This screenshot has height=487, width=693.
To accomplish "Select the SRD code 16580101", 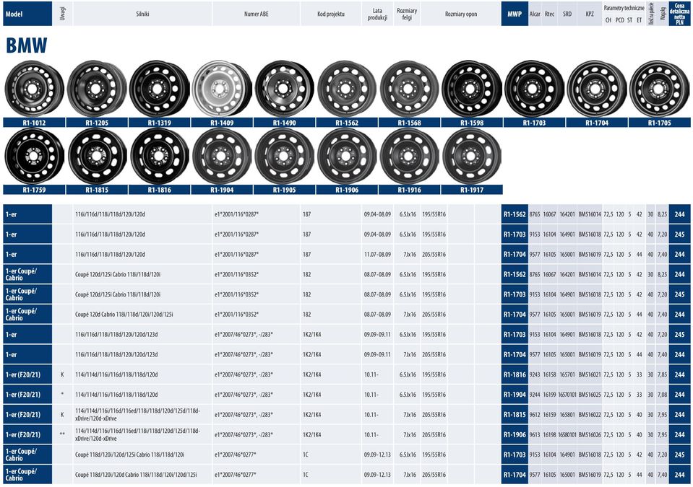I will pos(567,435).
